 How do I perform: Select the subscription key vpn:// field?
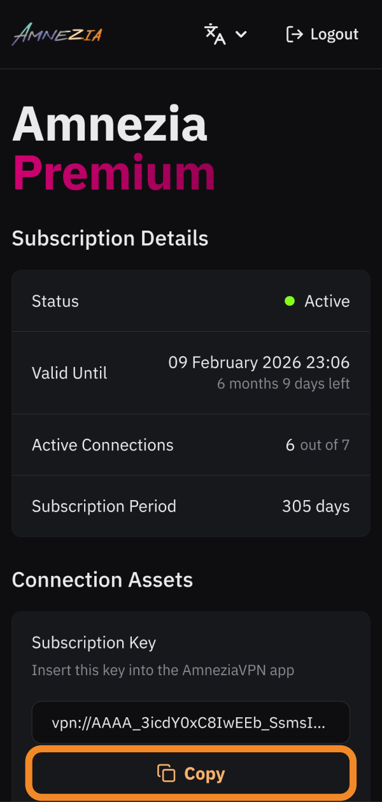tap(190, 722)
